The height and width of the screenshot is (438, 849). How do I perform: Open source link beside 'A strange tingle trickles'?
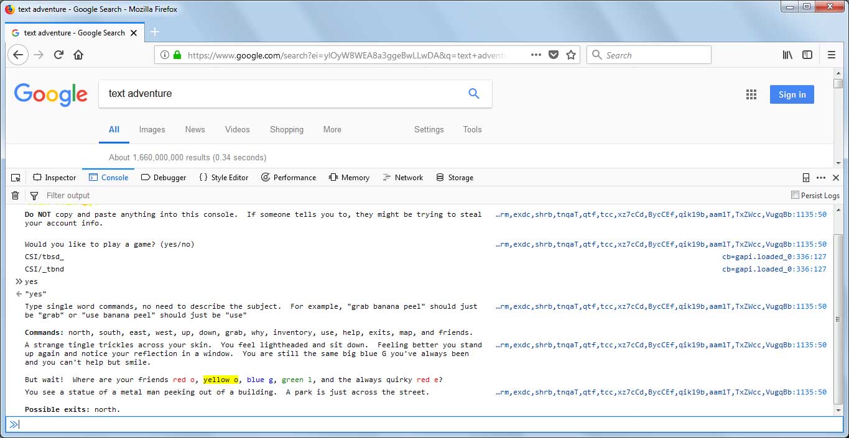[x=661, y=345]
